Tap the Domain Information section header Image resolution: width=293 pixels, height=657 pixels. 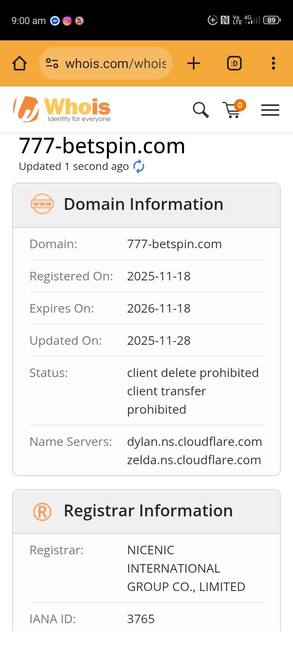pyautogui.click(x=144, y=205)
